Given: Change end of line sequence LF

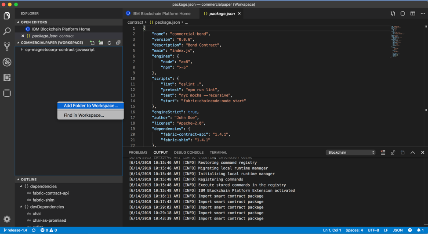Looking at the screenshot, I should [386, 230].
